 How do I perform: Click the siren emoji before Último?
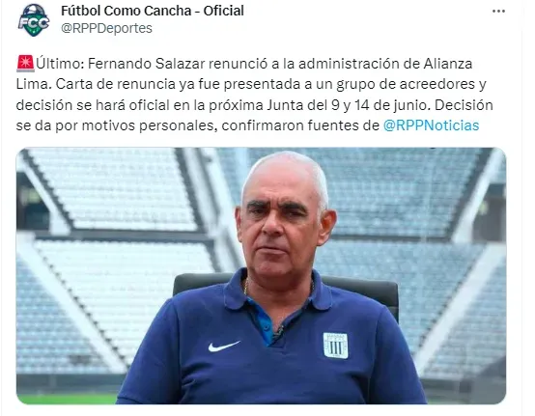pos(25,64)
